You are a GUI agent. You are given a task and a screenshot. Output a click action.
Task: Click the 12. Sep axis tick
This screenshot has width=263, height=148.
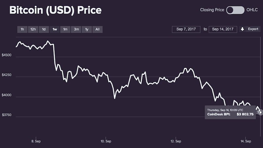click(x=176, y=141)
